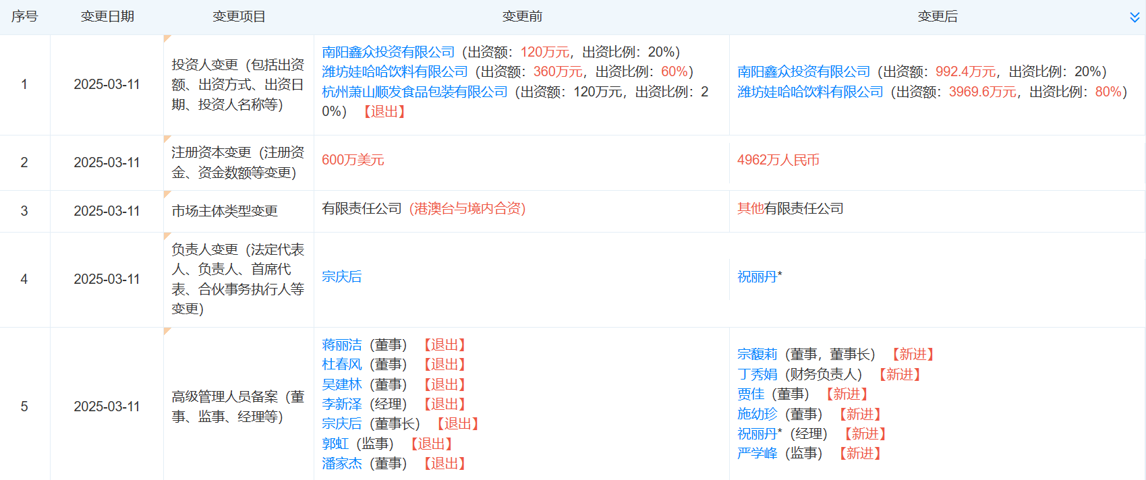The width and height of the screenshot is (1146, 480).
Task: Open 施幼珍 director link
Action: pos(757,414)
